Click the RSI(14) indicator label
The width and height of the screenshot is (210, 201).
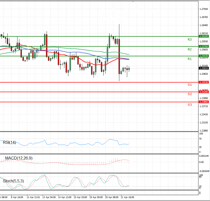point(9,142)
